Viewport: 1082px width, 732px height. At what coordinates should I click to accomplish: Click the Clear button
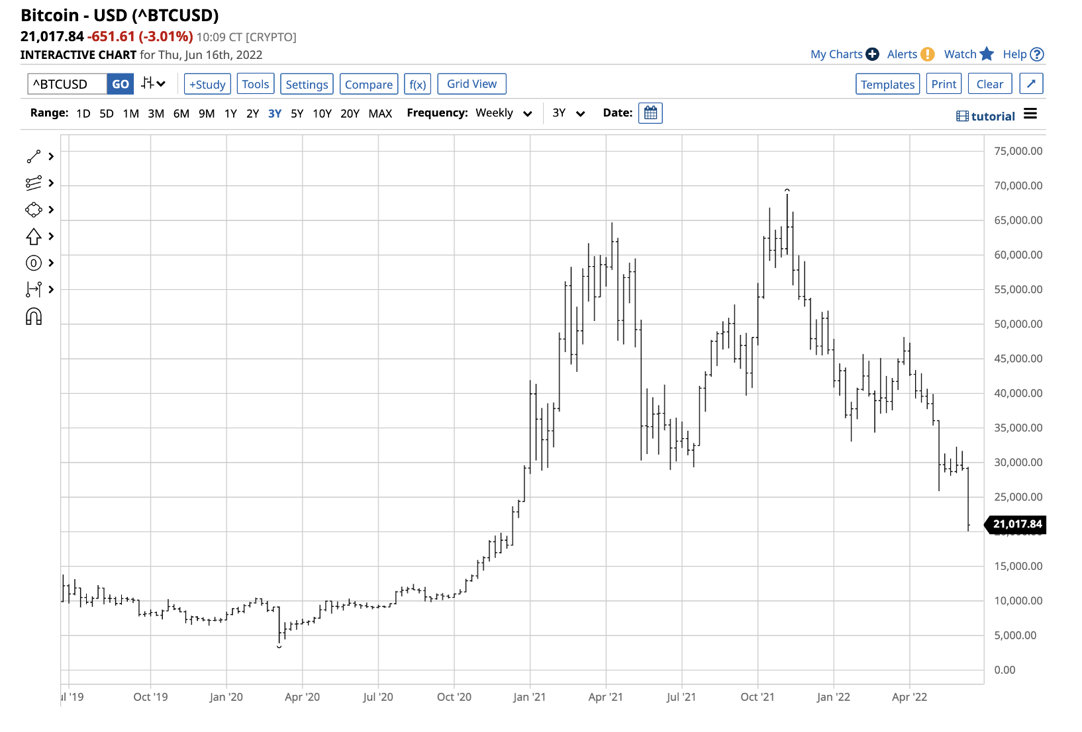(x=990, y=84)
